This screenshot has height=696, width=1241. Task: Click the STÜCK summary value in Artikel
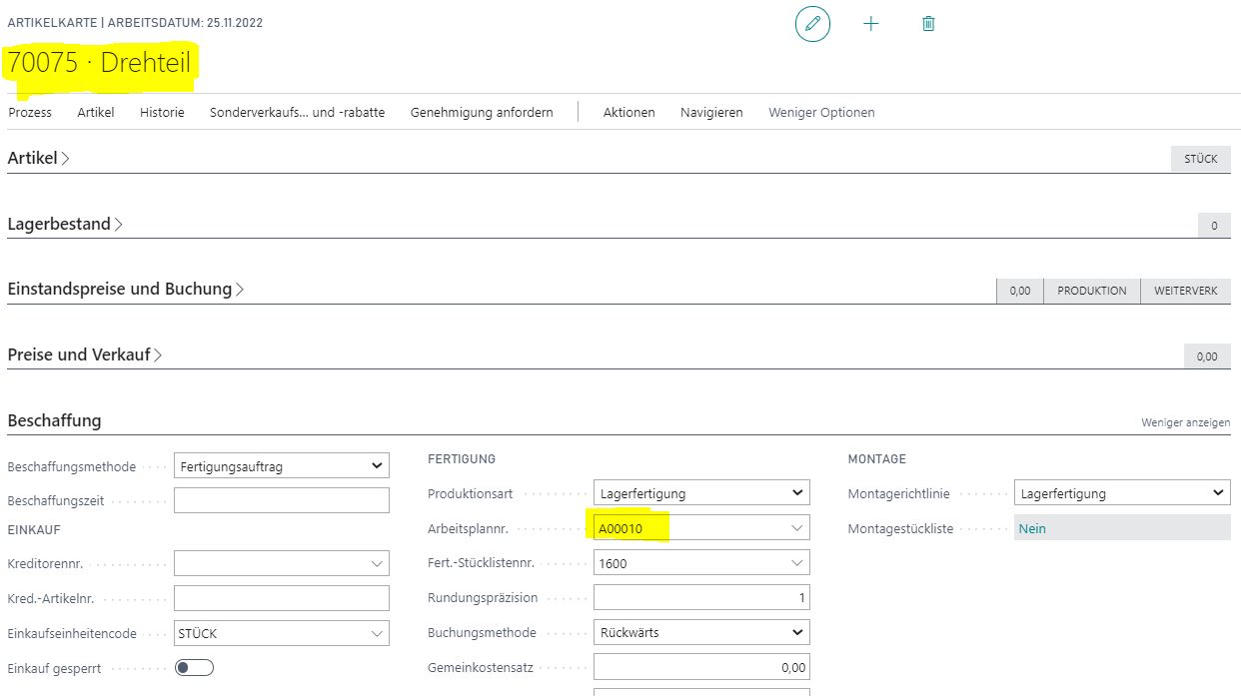click(x=1201, y=158)
